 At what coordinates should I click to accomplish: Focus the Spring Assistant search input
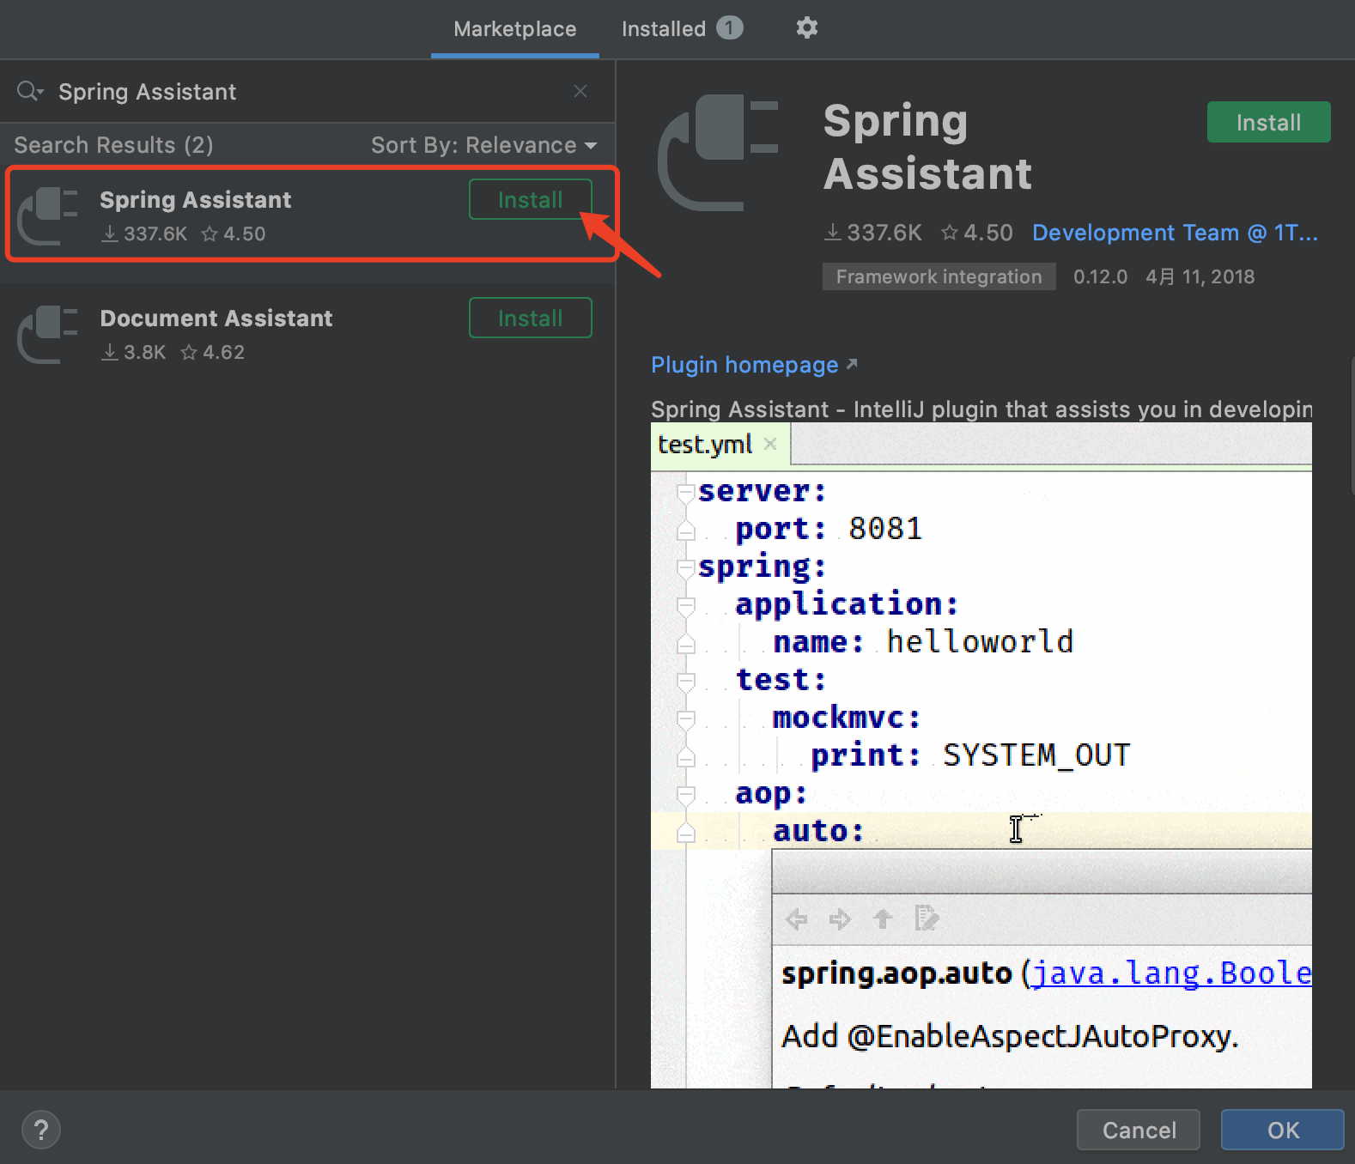coord(309,92)
